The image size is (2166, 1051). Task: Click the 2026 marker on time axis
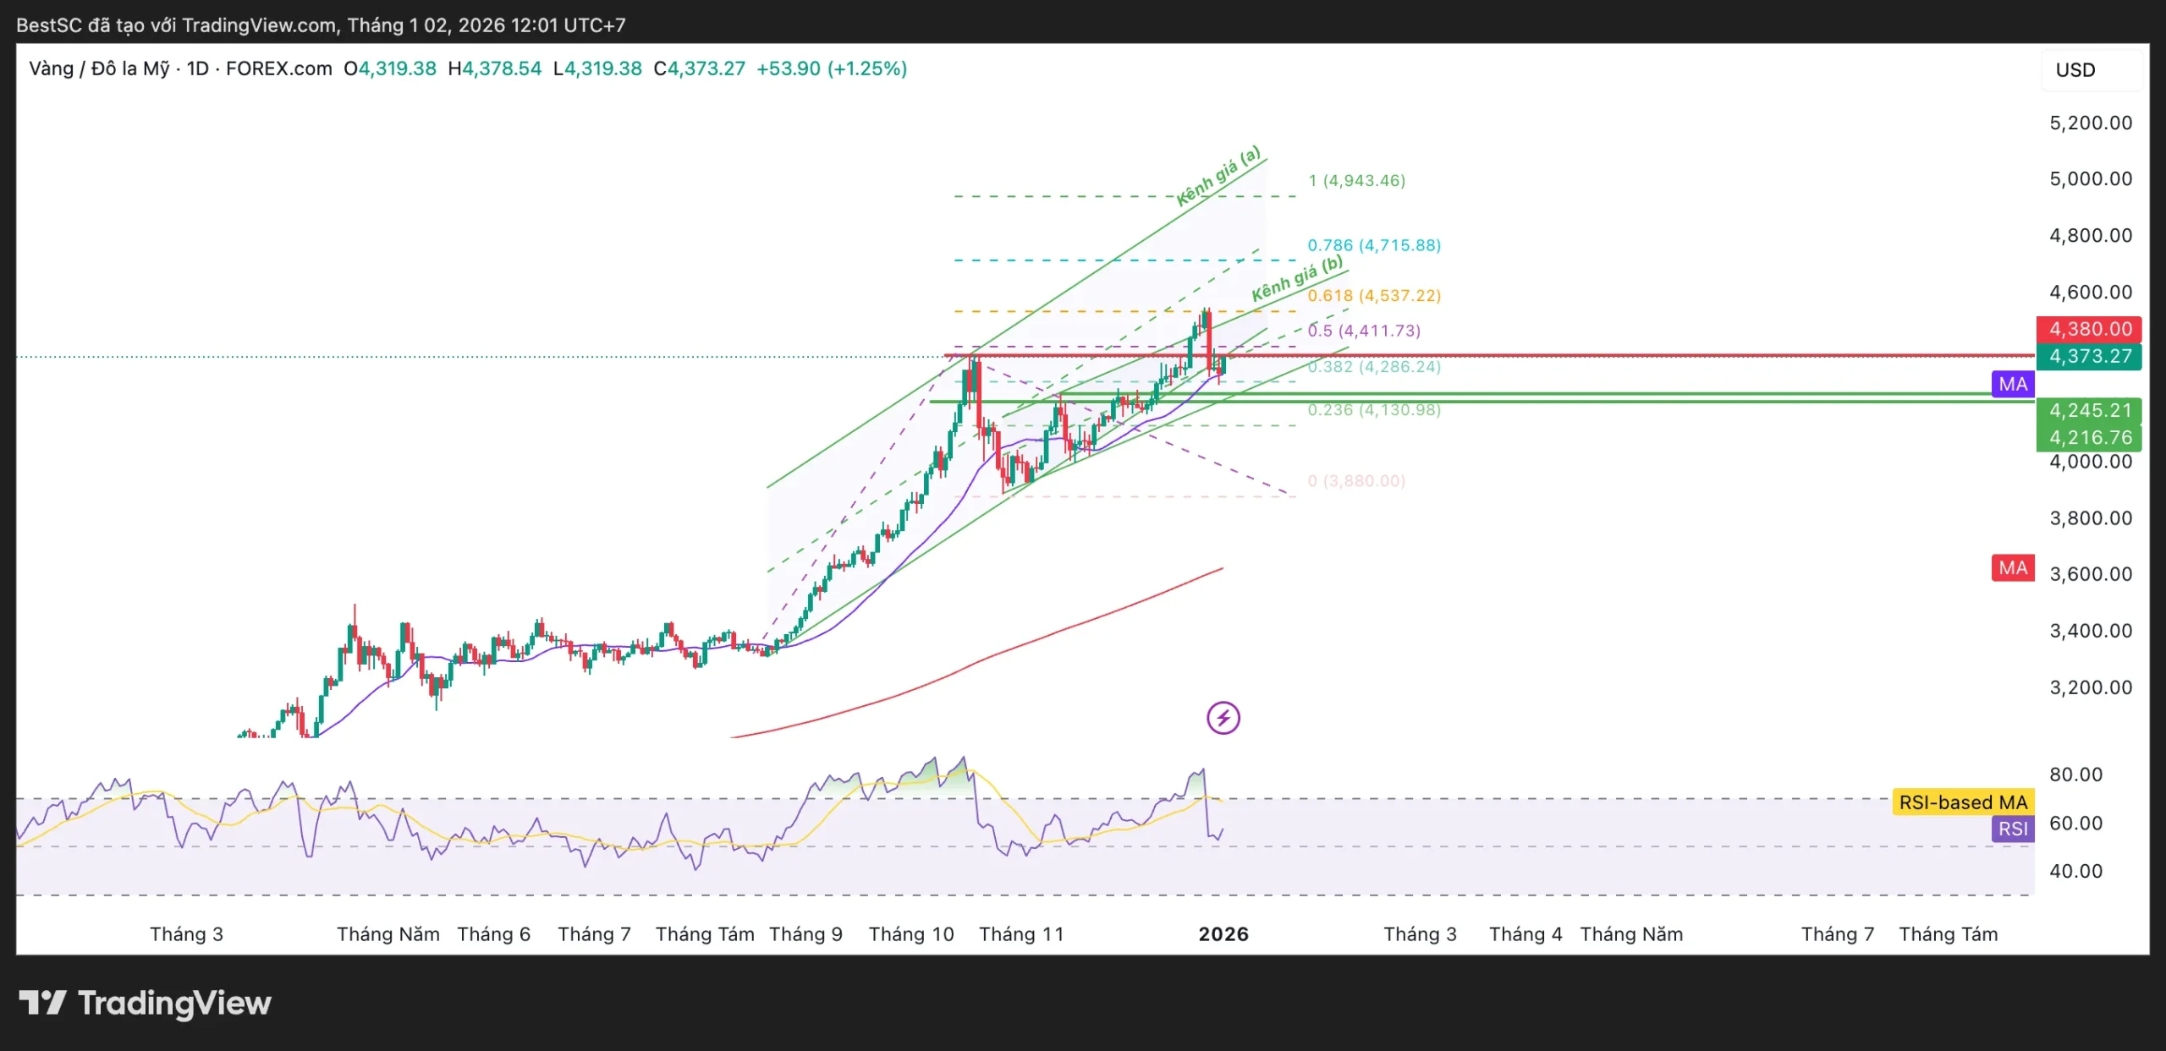coord(1223,934)
